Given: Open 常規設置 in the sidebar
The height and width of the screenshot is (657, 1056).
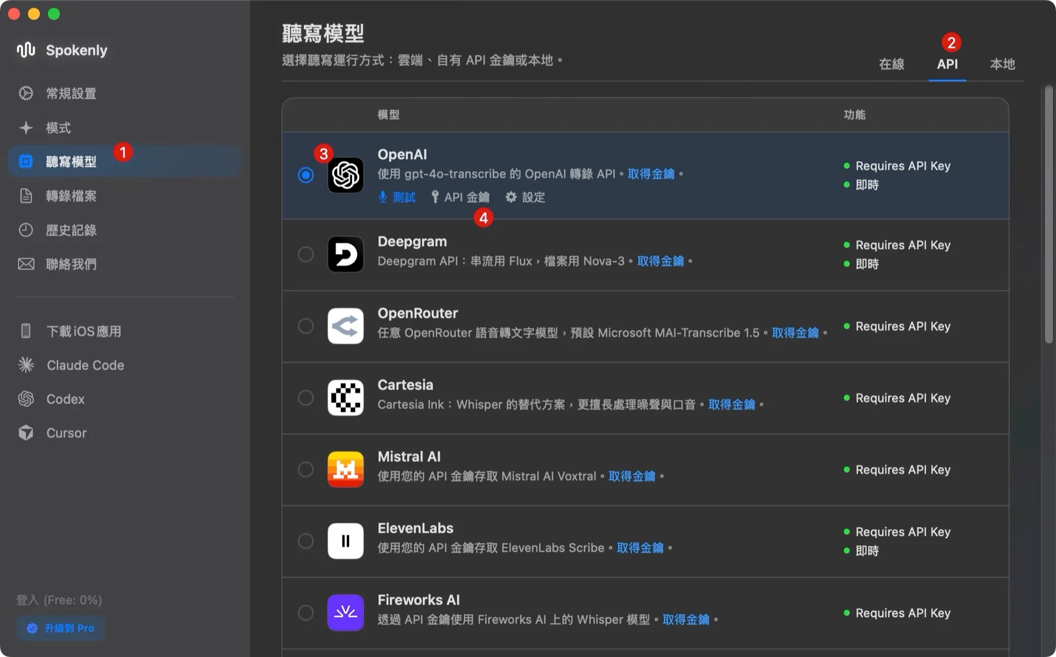Looking at the screenshot, I should pos(125,93).
